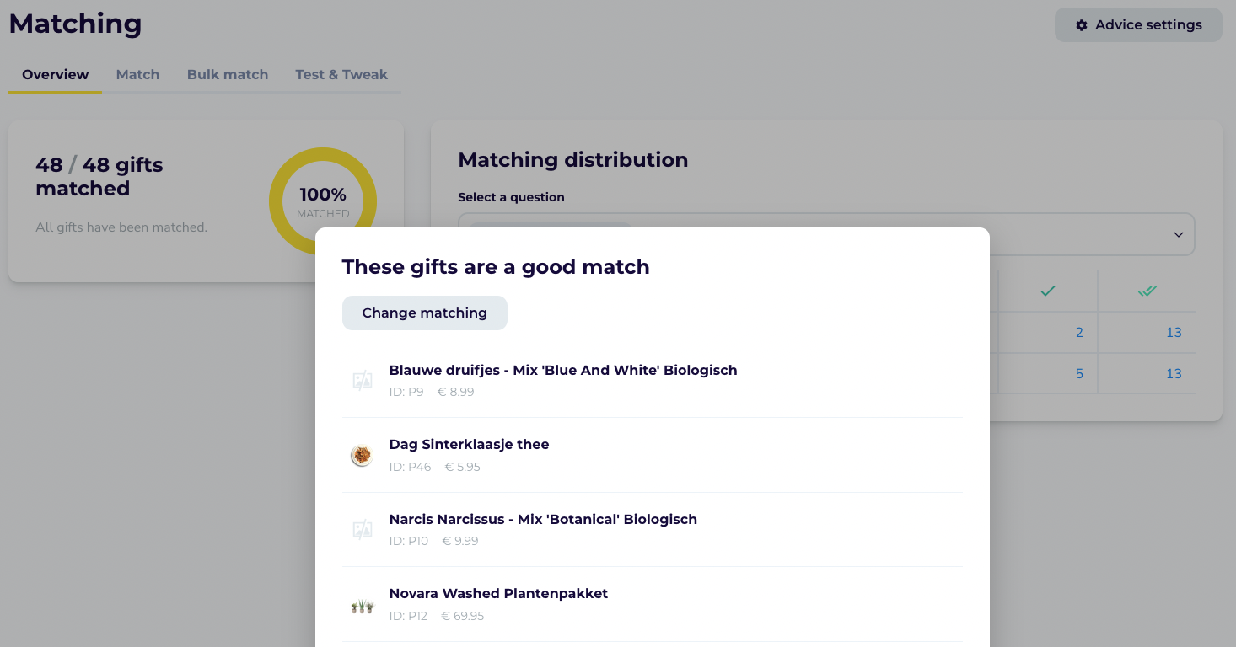This screenshot has width=1236, height=647.
Task: Switch to the Match tab
Action: tap(137, 74)
